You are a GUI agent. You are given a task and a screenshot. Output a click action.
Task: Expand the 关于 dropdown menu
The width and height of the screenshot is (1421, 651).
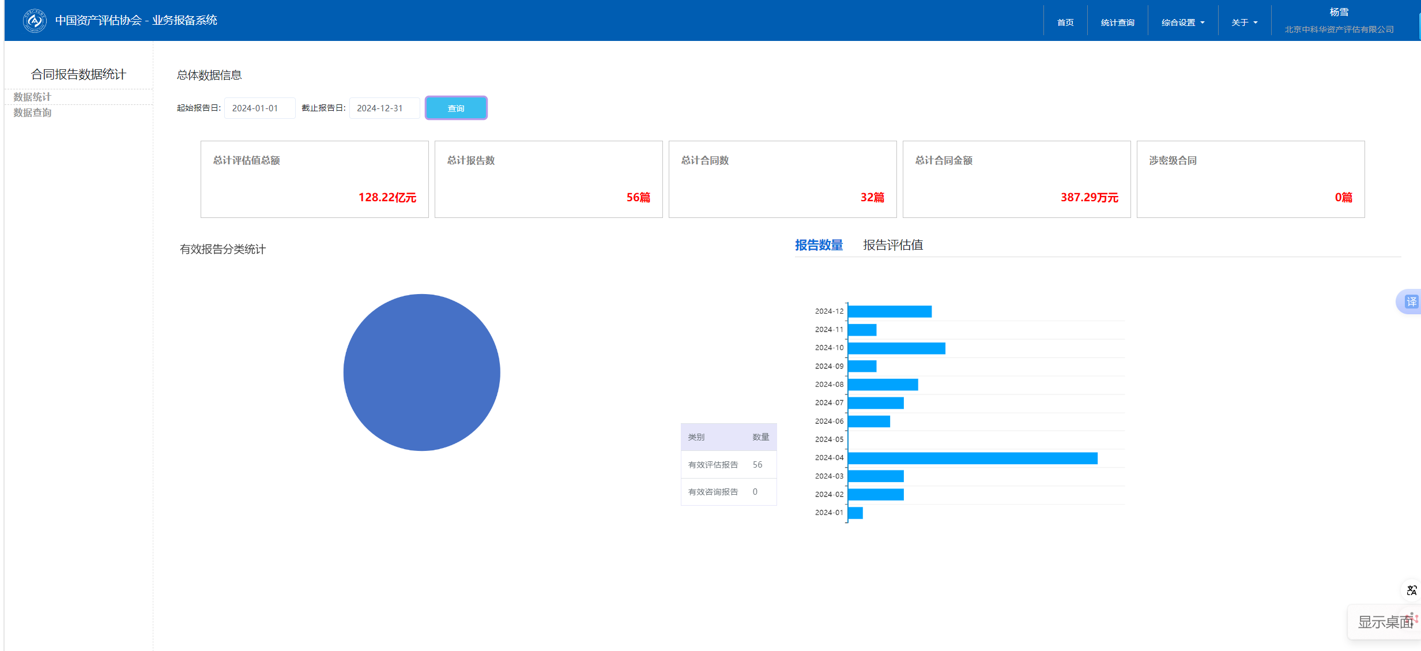1244,22
